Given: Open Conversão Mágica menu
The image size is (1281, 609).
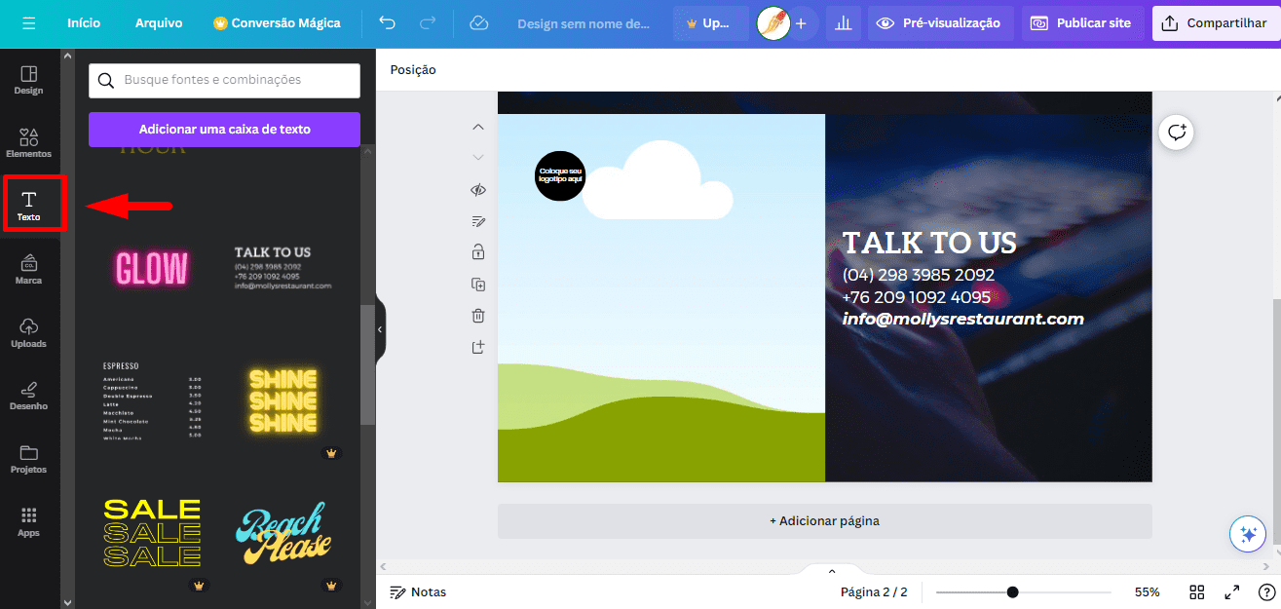Looking at the screenshot, I should [277, 23].
